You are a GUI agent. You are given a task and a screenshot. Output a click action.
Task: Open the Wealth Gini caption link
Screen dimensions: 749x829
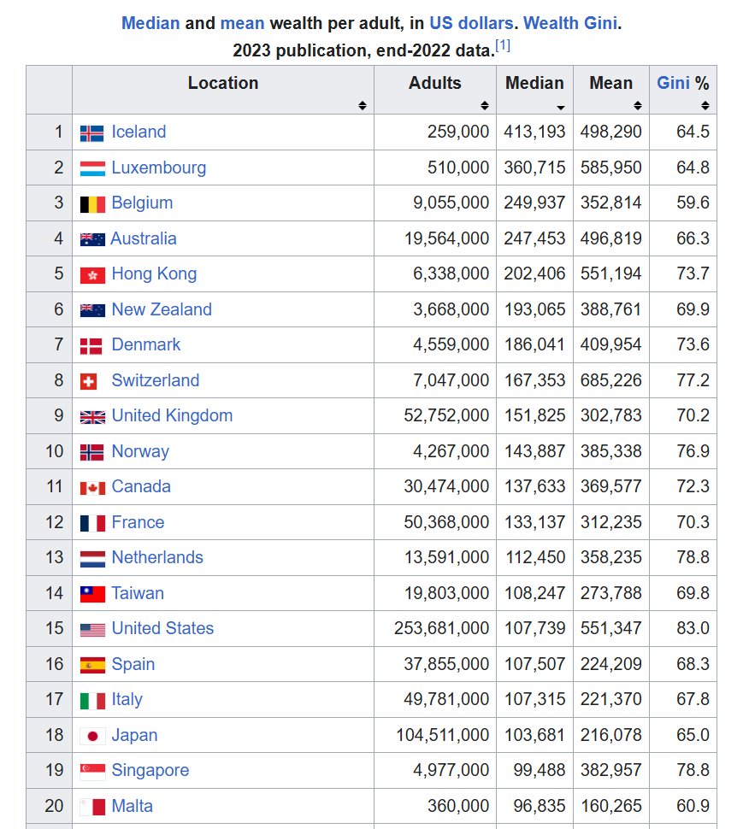570,23
